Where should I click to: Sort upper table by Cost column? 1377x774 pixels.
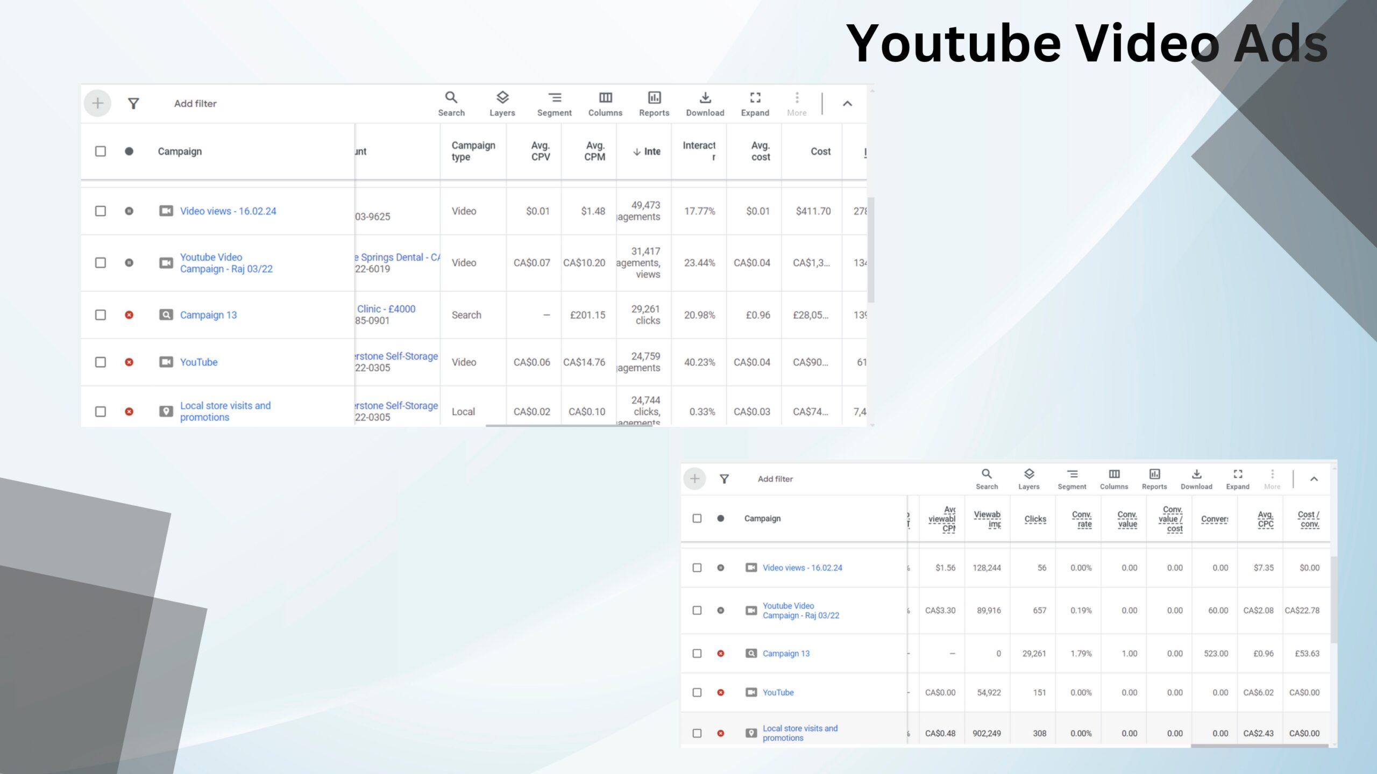click(820, 151)
